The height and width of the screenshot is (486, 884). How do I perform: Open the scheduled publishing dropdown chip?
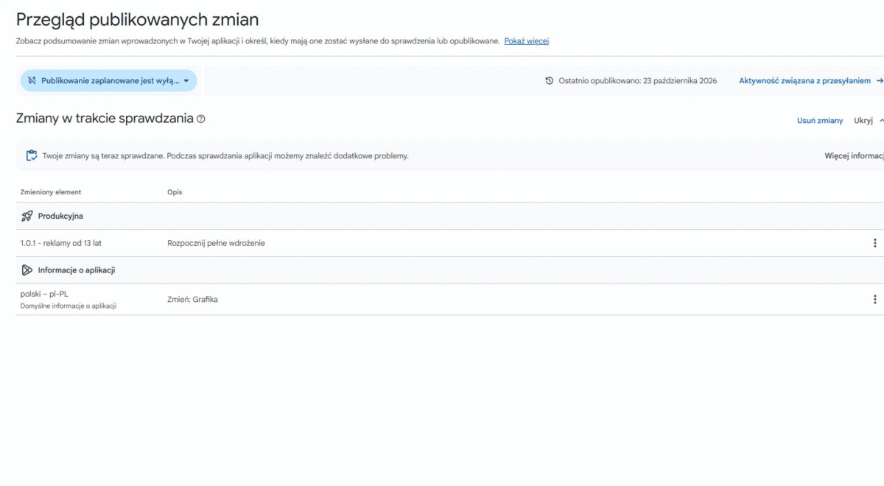108,81
